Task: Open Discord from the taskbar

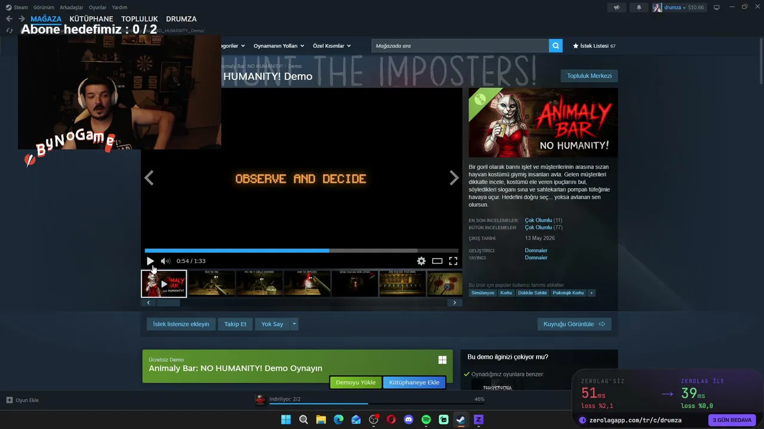Action: click(409, 419)
